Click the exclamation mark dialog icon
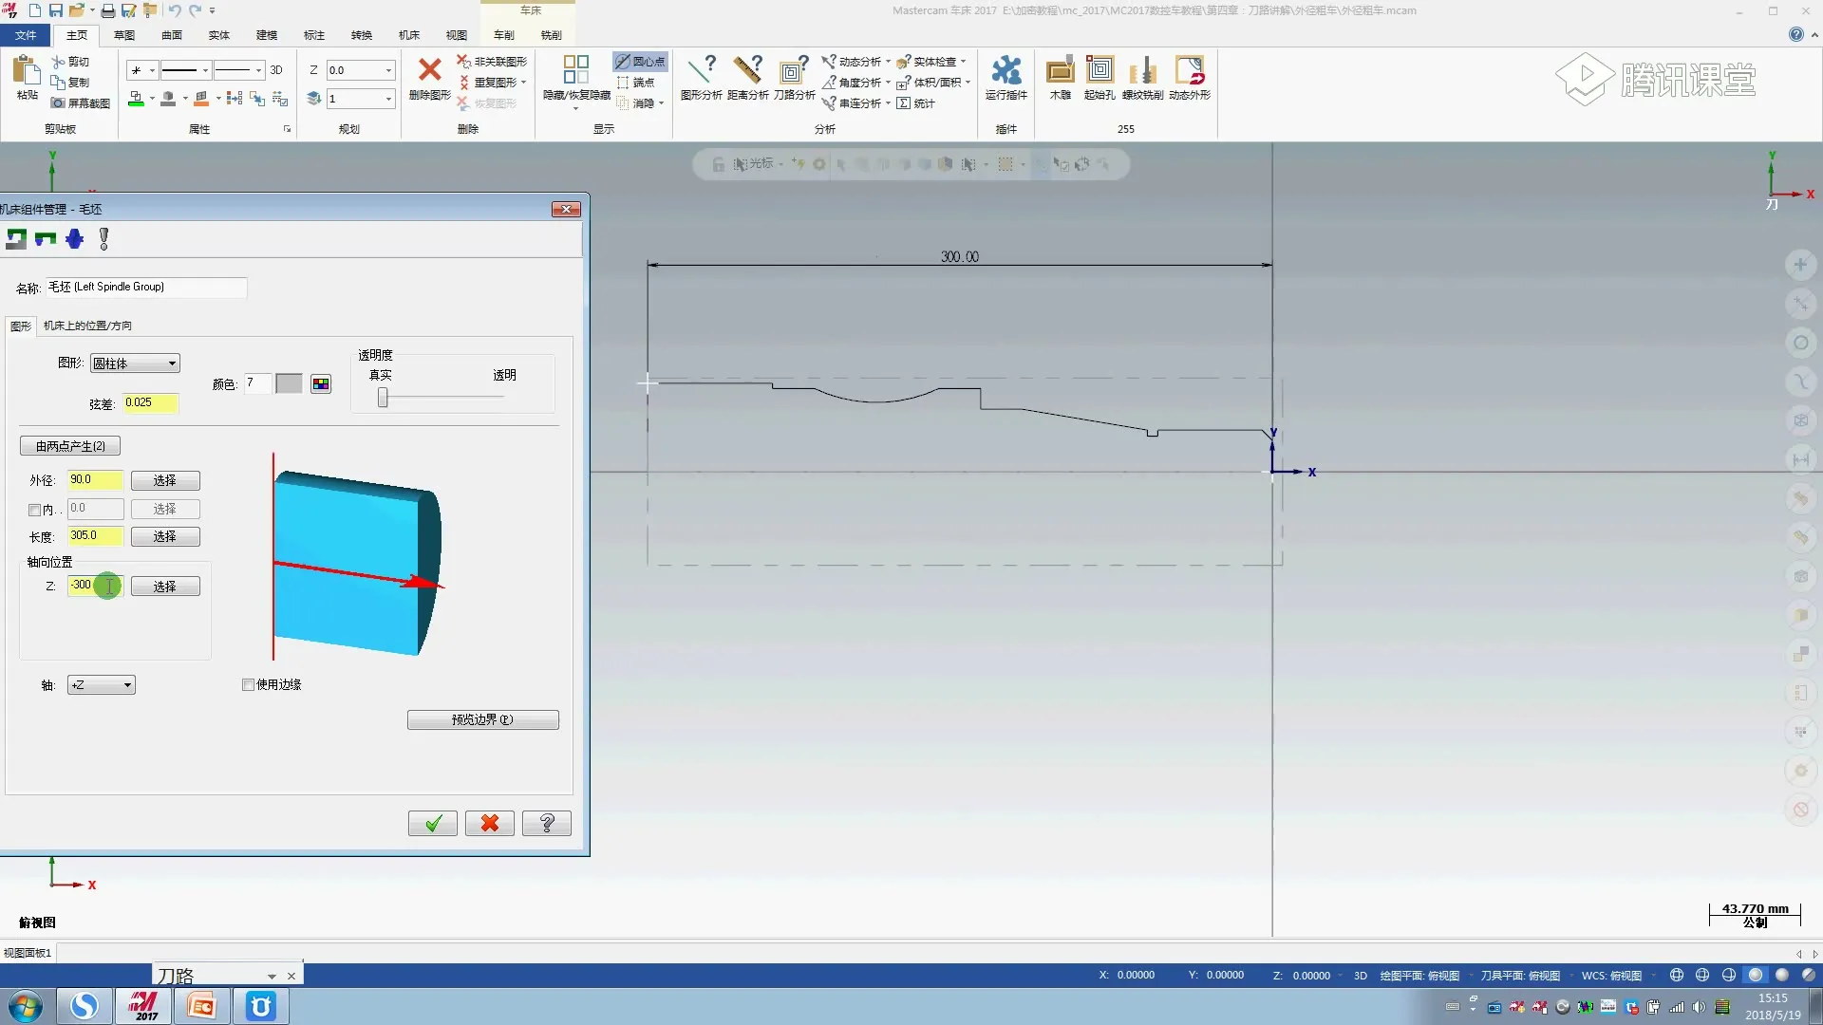1823x1025 pixels. point(104,239)
